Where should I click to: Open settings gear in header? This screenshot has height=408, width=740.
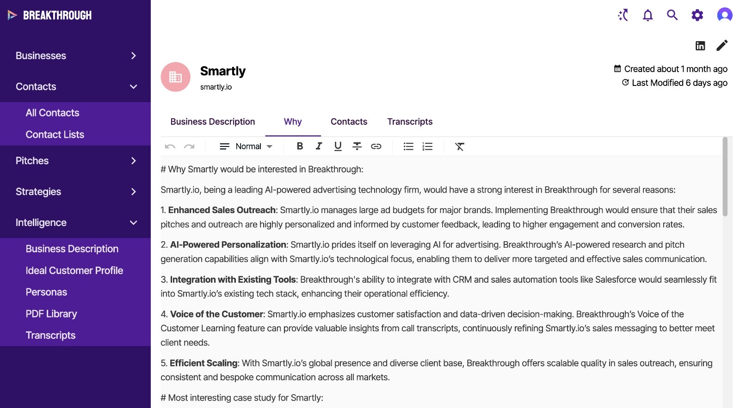pos(697,15)
